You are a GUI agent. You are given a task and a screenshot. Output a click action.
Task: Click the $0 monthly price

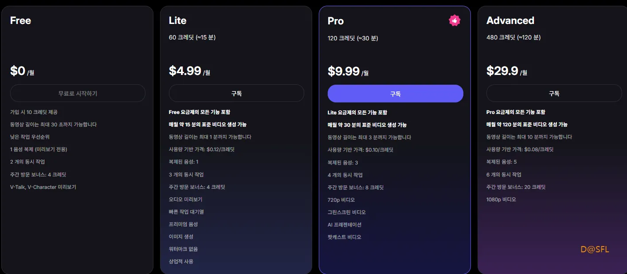22,71
